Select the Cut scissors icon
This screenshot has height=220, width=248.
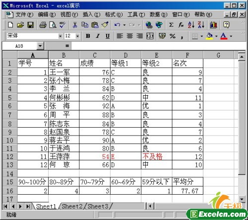click(x=75, y=25)
